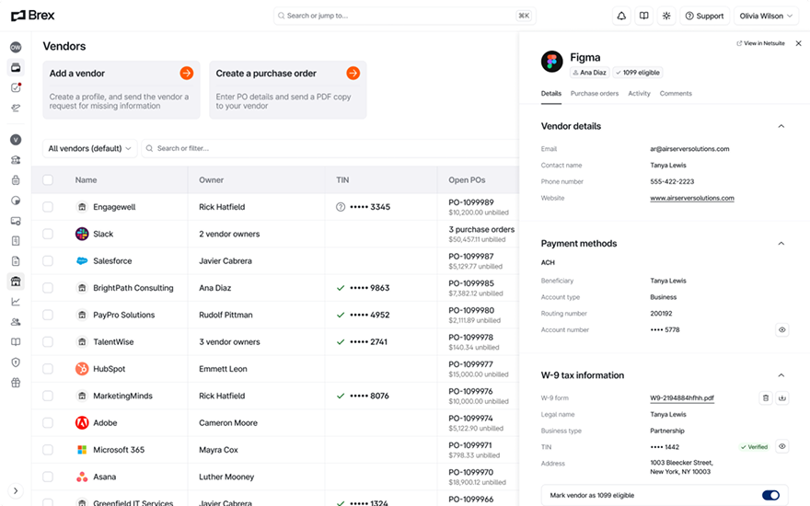Check the HubSpot row checkbox
The width and height of the screenshot is (810, 506).
(48, 369)
